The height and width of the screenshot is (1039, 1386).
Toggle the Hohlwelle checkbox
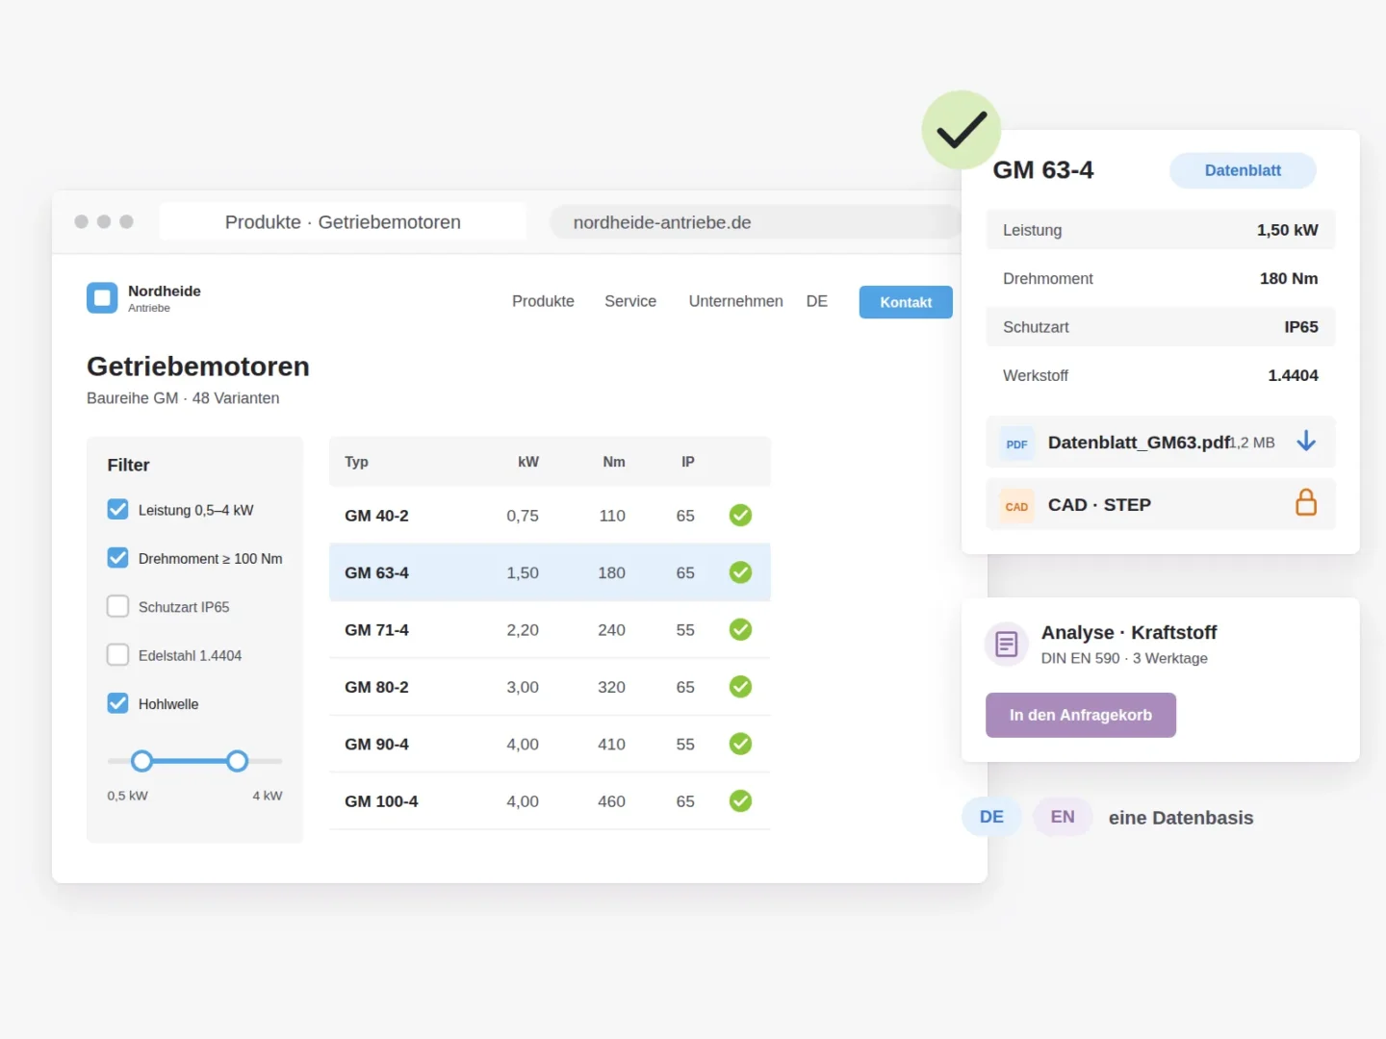pos(117,703)
